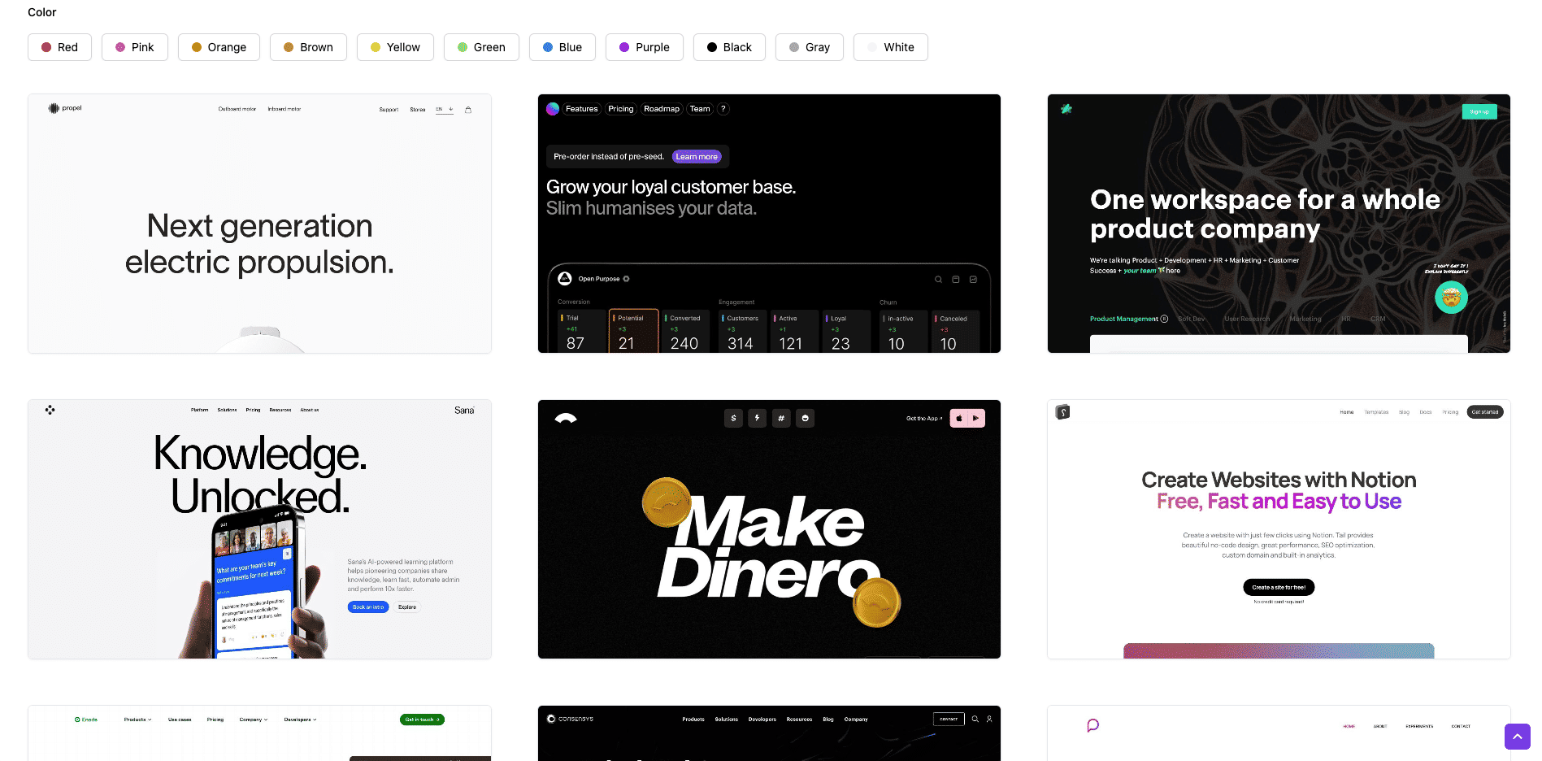
Task: Click the Pricing tab in Slim preview
Action: [x=621, y=109]
